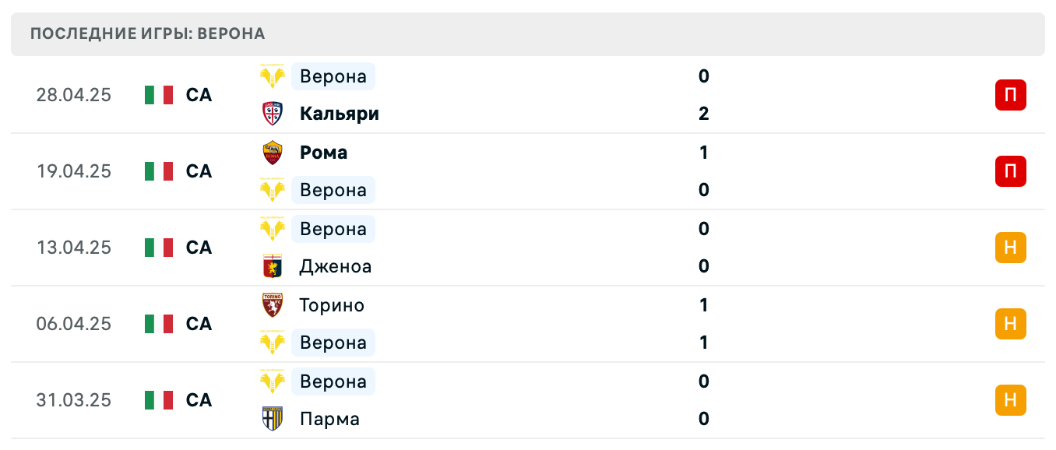Click the Кальяри team name

coord(339,113)
